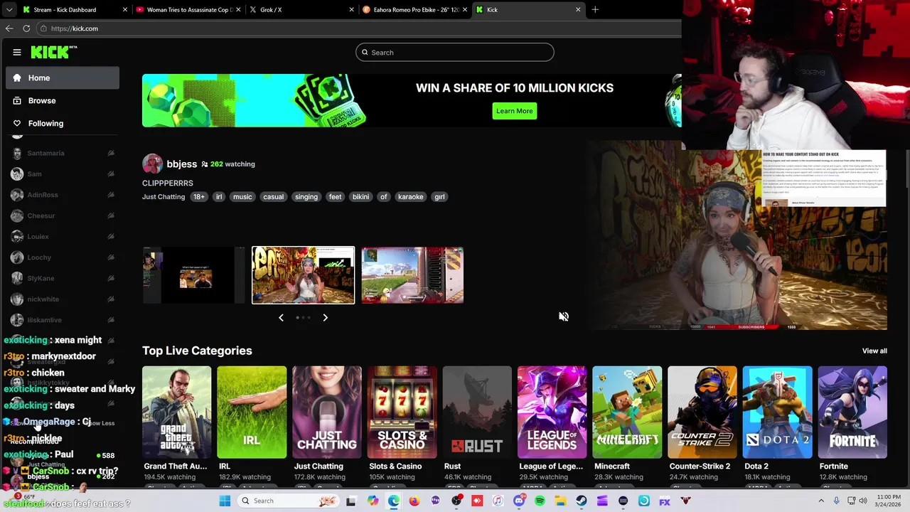Image resolution: width=910 pixels, height=512 pixels.
Task: Open a new browser tab with the plus icon
Action: (595, 9)
